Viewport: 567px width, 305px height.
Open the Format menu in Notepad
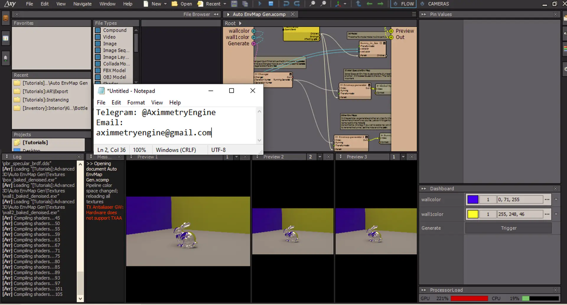(136, 103)
